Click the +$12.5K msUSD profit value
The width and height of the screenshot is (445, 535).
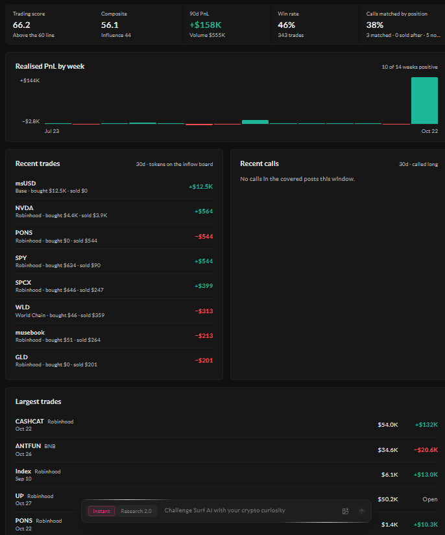tap(200, 187)
